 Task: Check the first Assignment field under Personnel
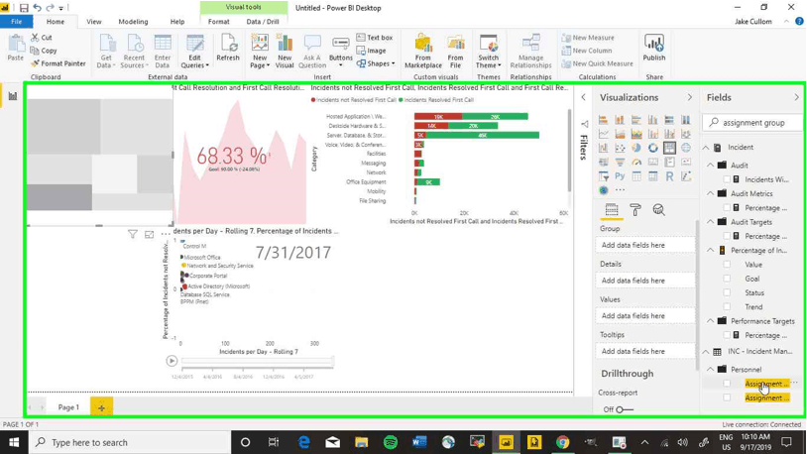tap(727, 384)
